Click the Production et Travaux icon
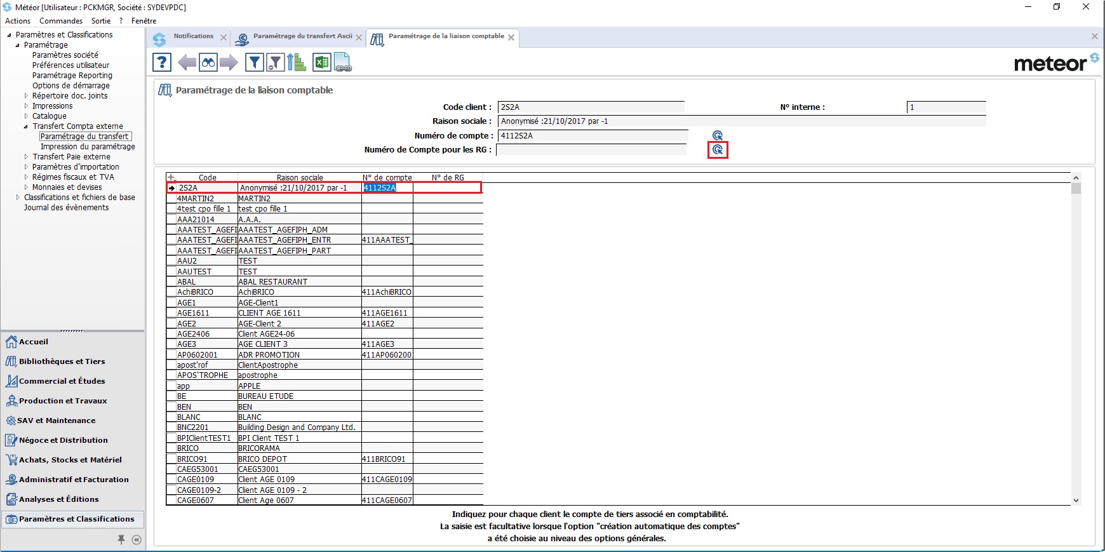Image resolution: width=1105 pixels, height=552 pixels. pyautogui.click(x=11, y=401)
